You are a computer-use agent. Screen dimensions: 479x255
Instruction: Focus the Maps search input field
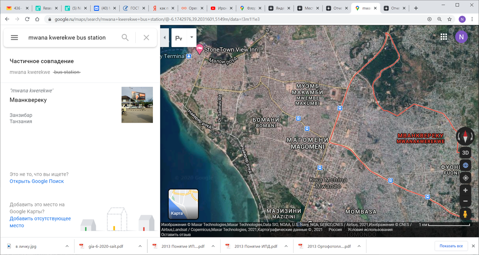[71, 37]
